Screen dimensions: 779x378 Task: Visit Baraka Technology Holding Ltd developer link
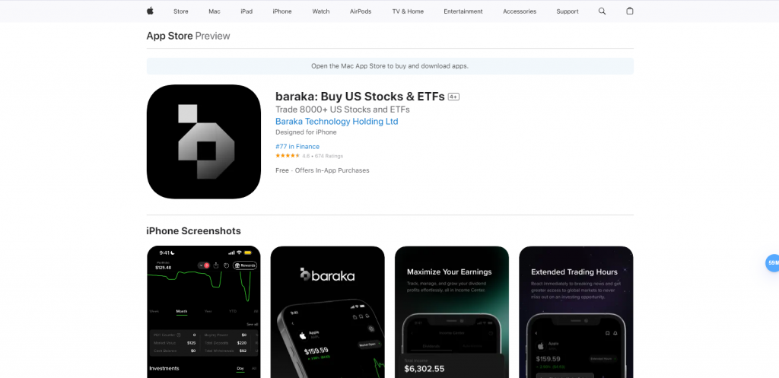tap(337, 121)
